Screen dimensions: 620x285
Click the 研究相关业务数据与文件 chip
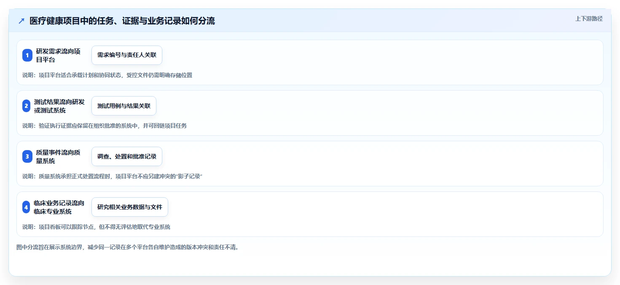coord(130,207)
